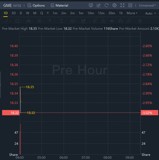Screen dimensions: 159x160
Task: Open chart settings gear
Action: (114, 5)
